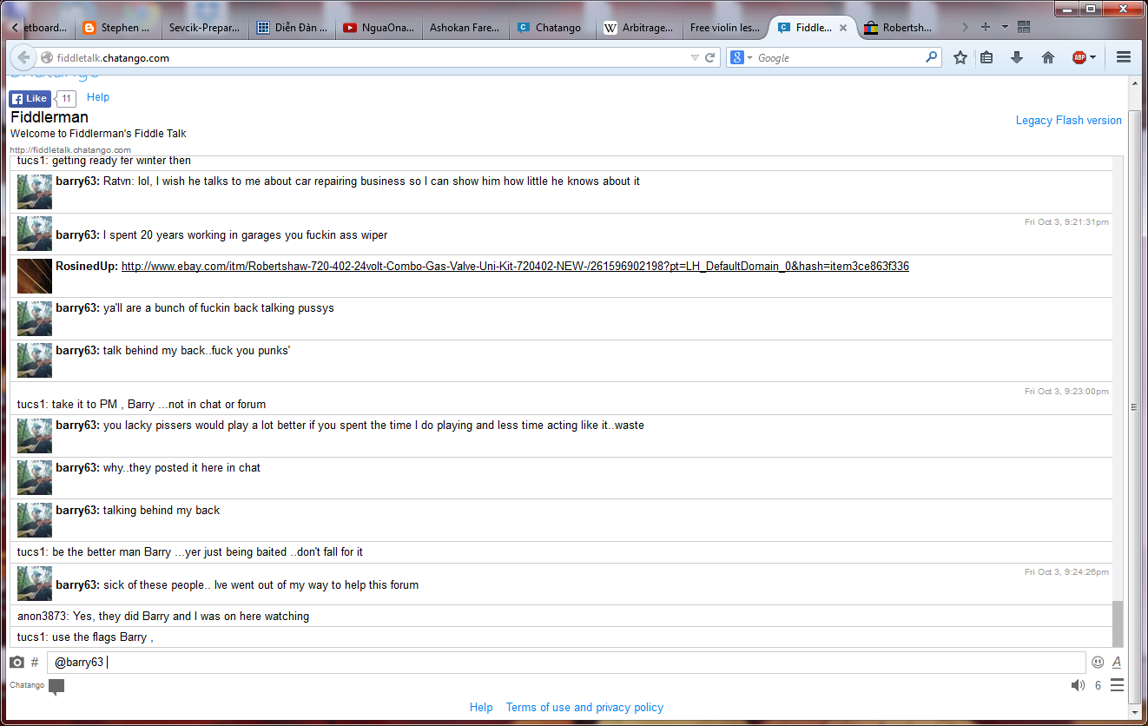
Task: Click RosinedUp's avatar thumbnail
Action: click(x=35, y=276)
